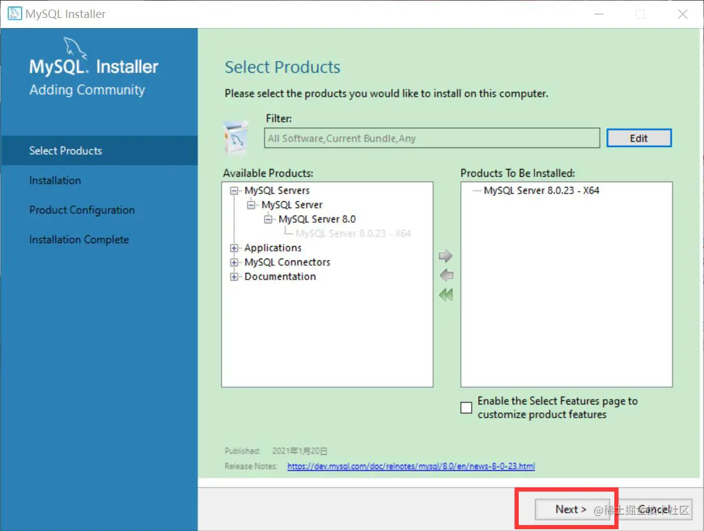
Task: Expand the Documentation tree node
Action: [234, 277]
